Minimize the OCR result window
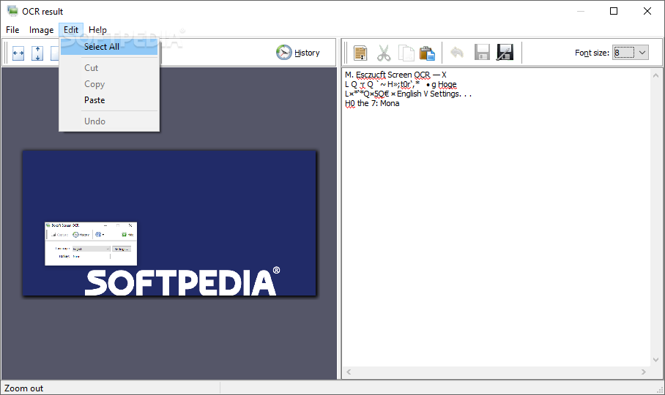 [581, 11]
